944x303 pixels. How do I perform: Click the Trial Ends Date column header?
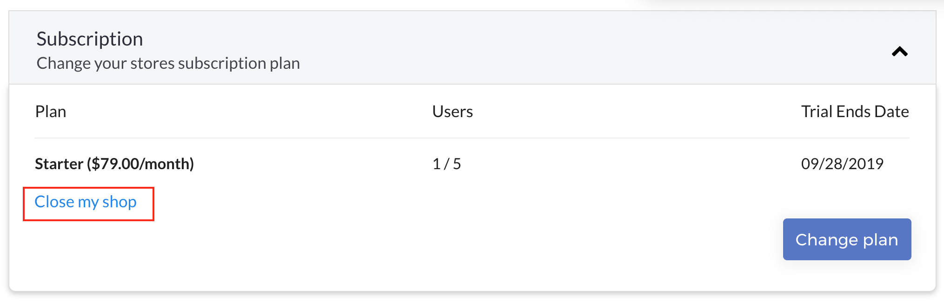pyautogui.click(x=855, y=112)
